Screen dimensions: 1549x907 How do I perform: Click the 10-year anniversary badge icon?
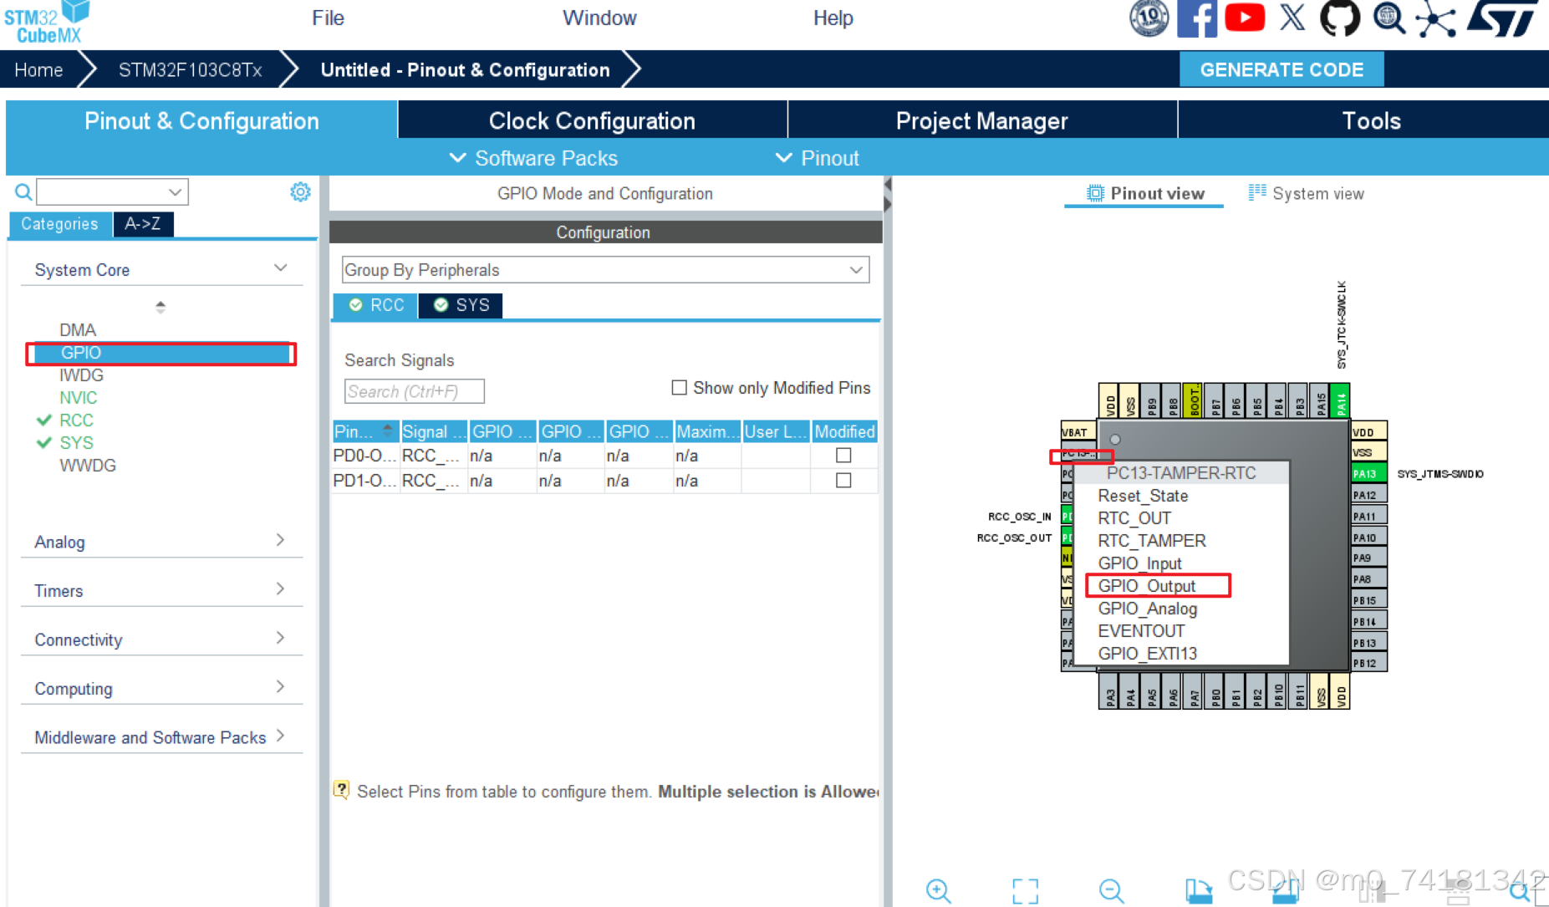(1149, 18)
